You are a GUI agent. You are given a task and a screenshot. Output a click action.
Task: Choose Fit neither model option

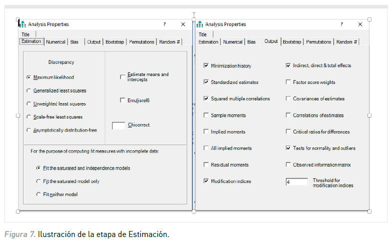click(38, 194)
